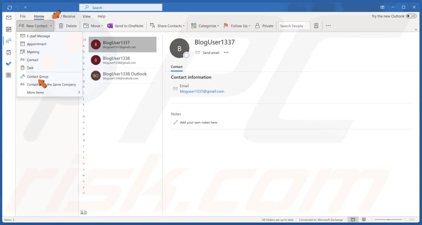The image size is (422, 225).
Task: Jump to letter z in the alphabet index
Action: [x=84, y=193]
